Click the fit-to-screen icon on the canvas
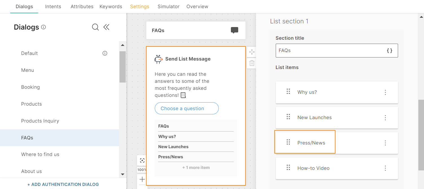424x189 pixels. tap(142, 160)
